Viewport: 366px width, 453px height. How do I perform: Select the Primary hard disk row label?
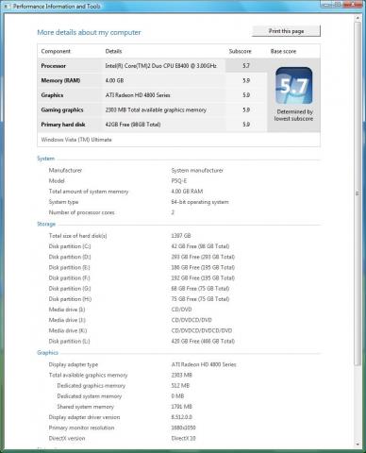coord(63,125)
